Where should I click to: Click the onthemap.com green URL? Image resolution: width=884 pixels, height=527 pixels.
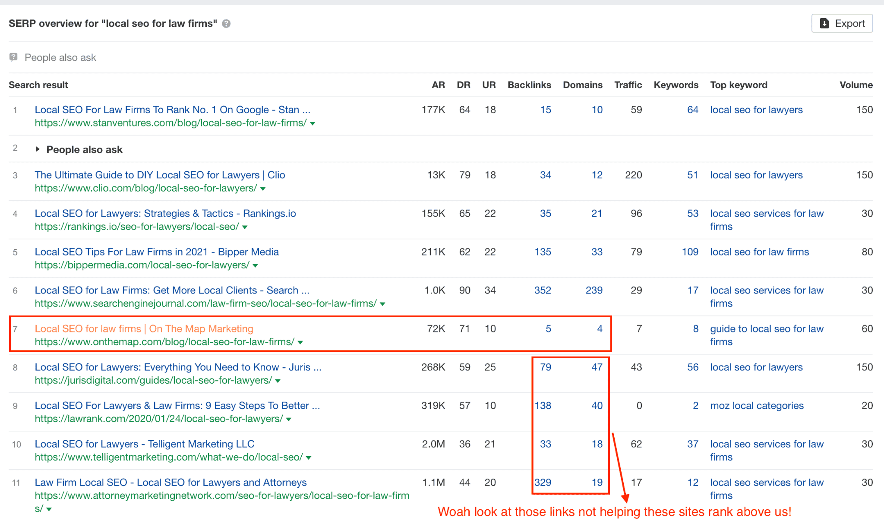point(165,342)
